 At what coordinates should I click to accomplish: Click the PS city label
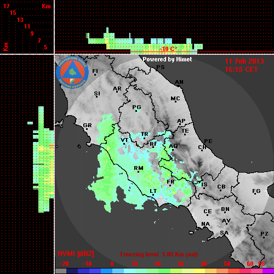[161, 67]
